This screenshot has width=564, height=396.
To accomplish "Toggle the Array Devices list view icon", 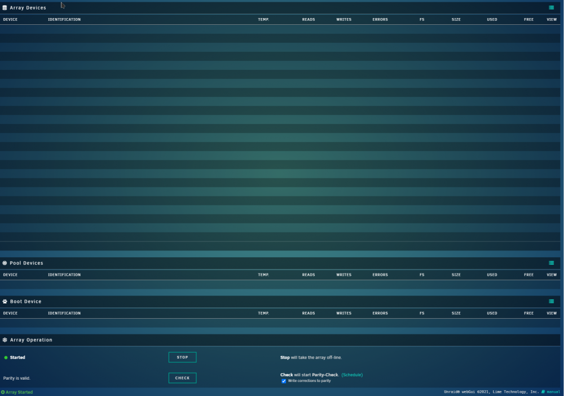I will (x=551, y=7).
